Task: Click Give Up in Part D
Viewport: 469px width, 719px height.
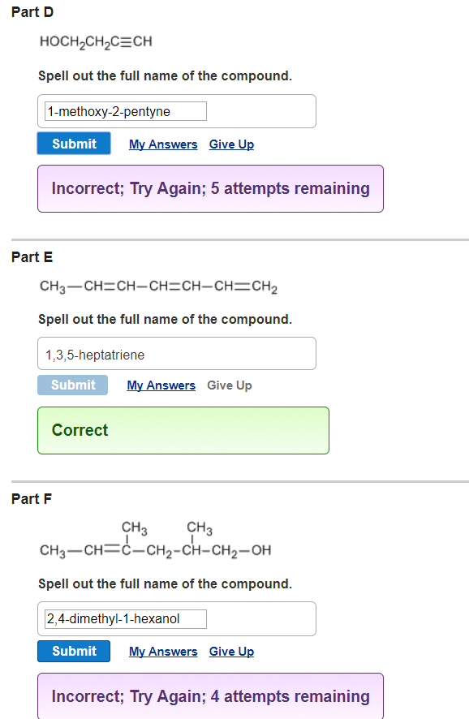Action: pyautogui.click(x=231, y=144)
